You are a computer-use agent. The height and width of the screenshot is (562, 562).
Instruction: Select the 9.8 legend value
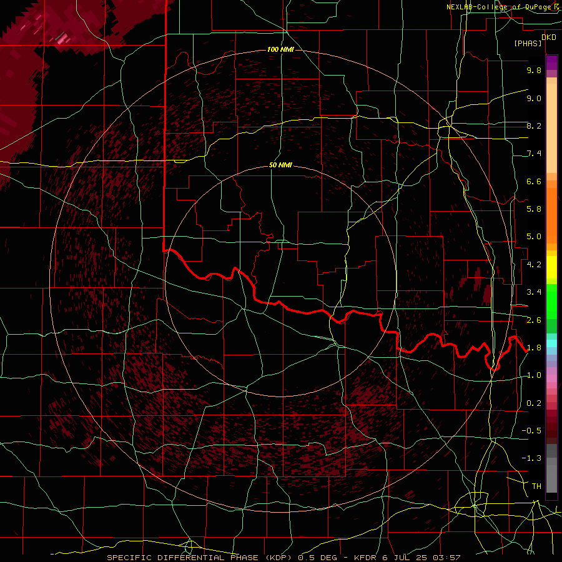(x=534, y=70)
